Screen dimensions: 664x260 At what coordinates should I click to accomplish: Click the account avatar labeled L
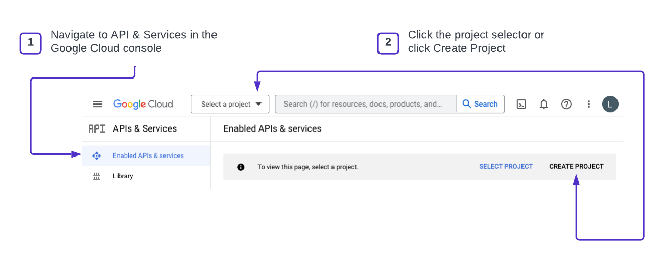610,104
